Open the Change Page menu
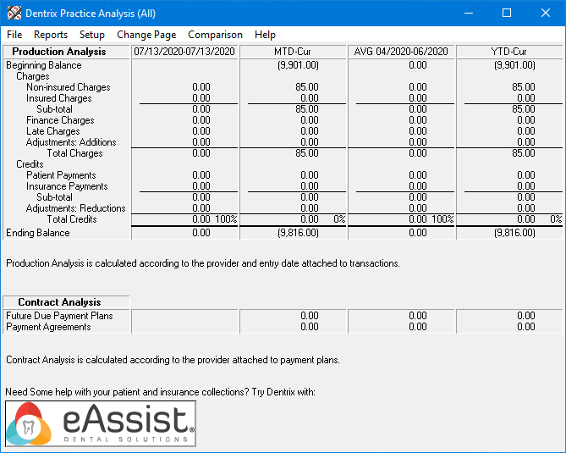The image size is (566, 453). [146, 35]
